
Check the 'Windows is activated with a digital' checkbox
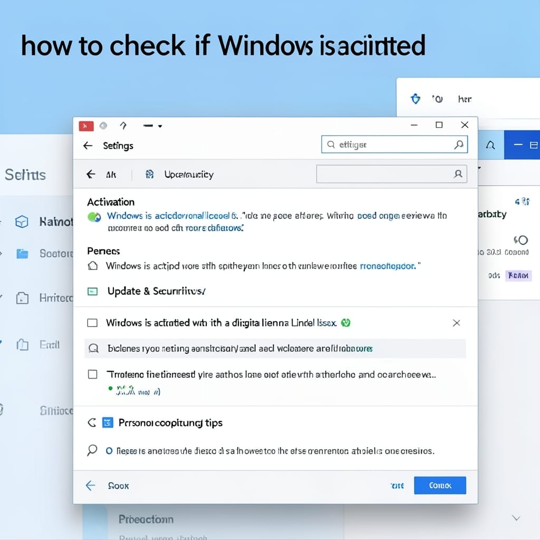click(x=92, y=323)
